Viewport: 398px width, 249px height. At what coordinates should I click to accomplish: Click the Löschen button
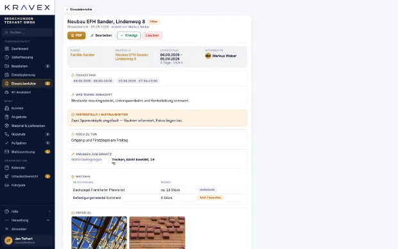pyautogui.click(x=152, y=35)
